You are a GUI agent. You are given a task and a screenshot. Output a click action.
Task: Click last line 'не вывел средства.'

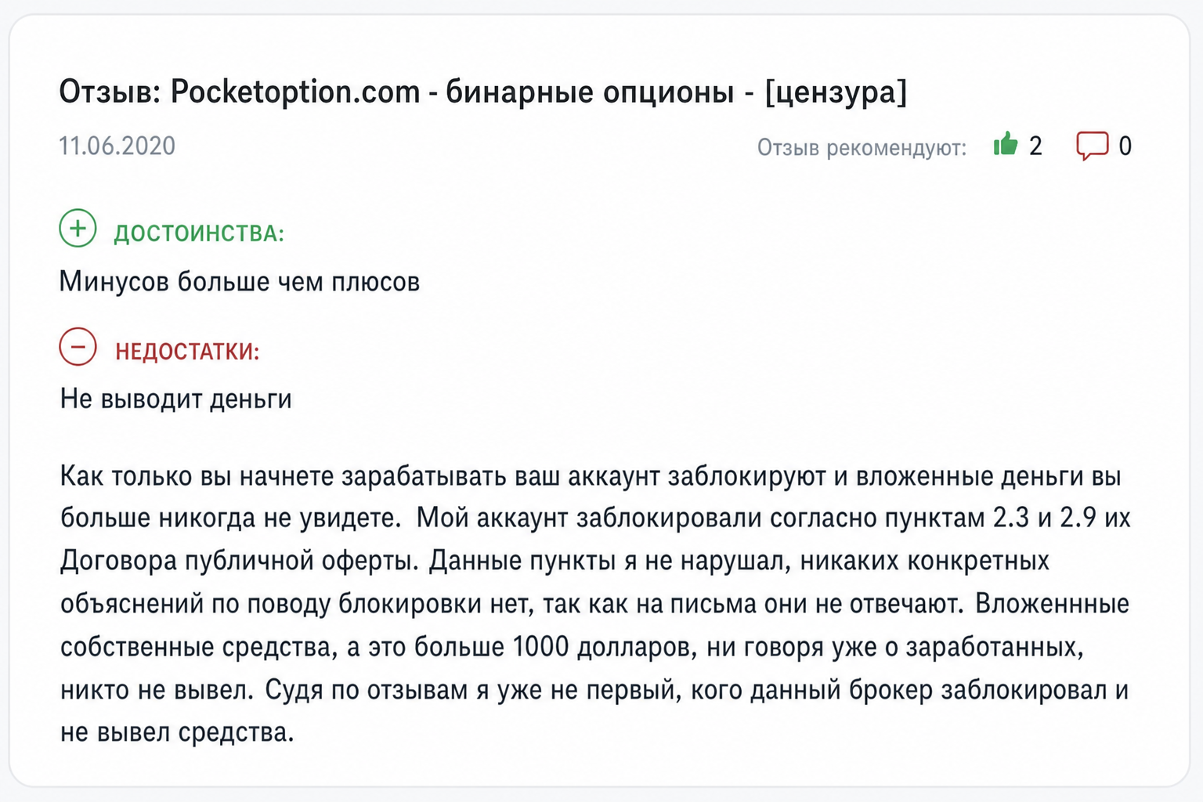click(177, 732)
